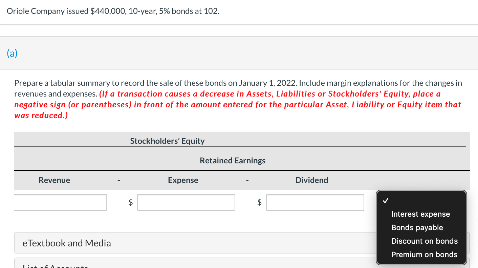Click the "(a)" part header link
Image resolution: width=478 pixels, height=268 pixels.
pos(12,53)
